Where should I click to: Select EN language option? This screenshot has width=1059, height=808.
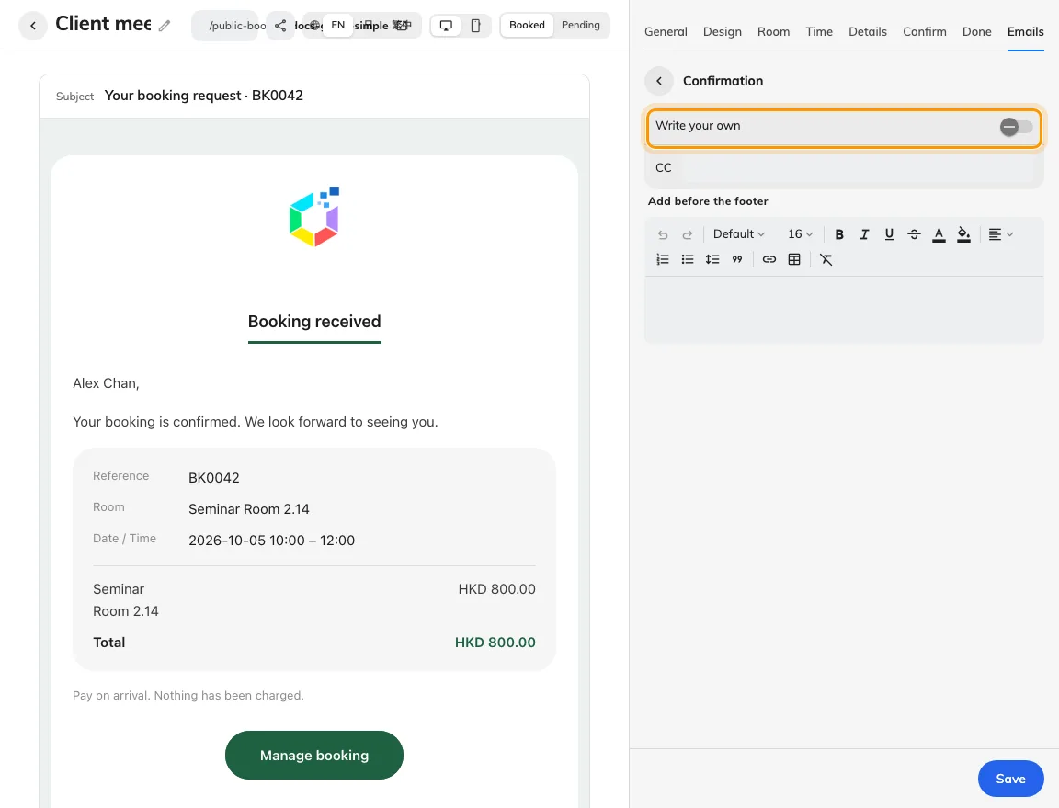(337, 25)
